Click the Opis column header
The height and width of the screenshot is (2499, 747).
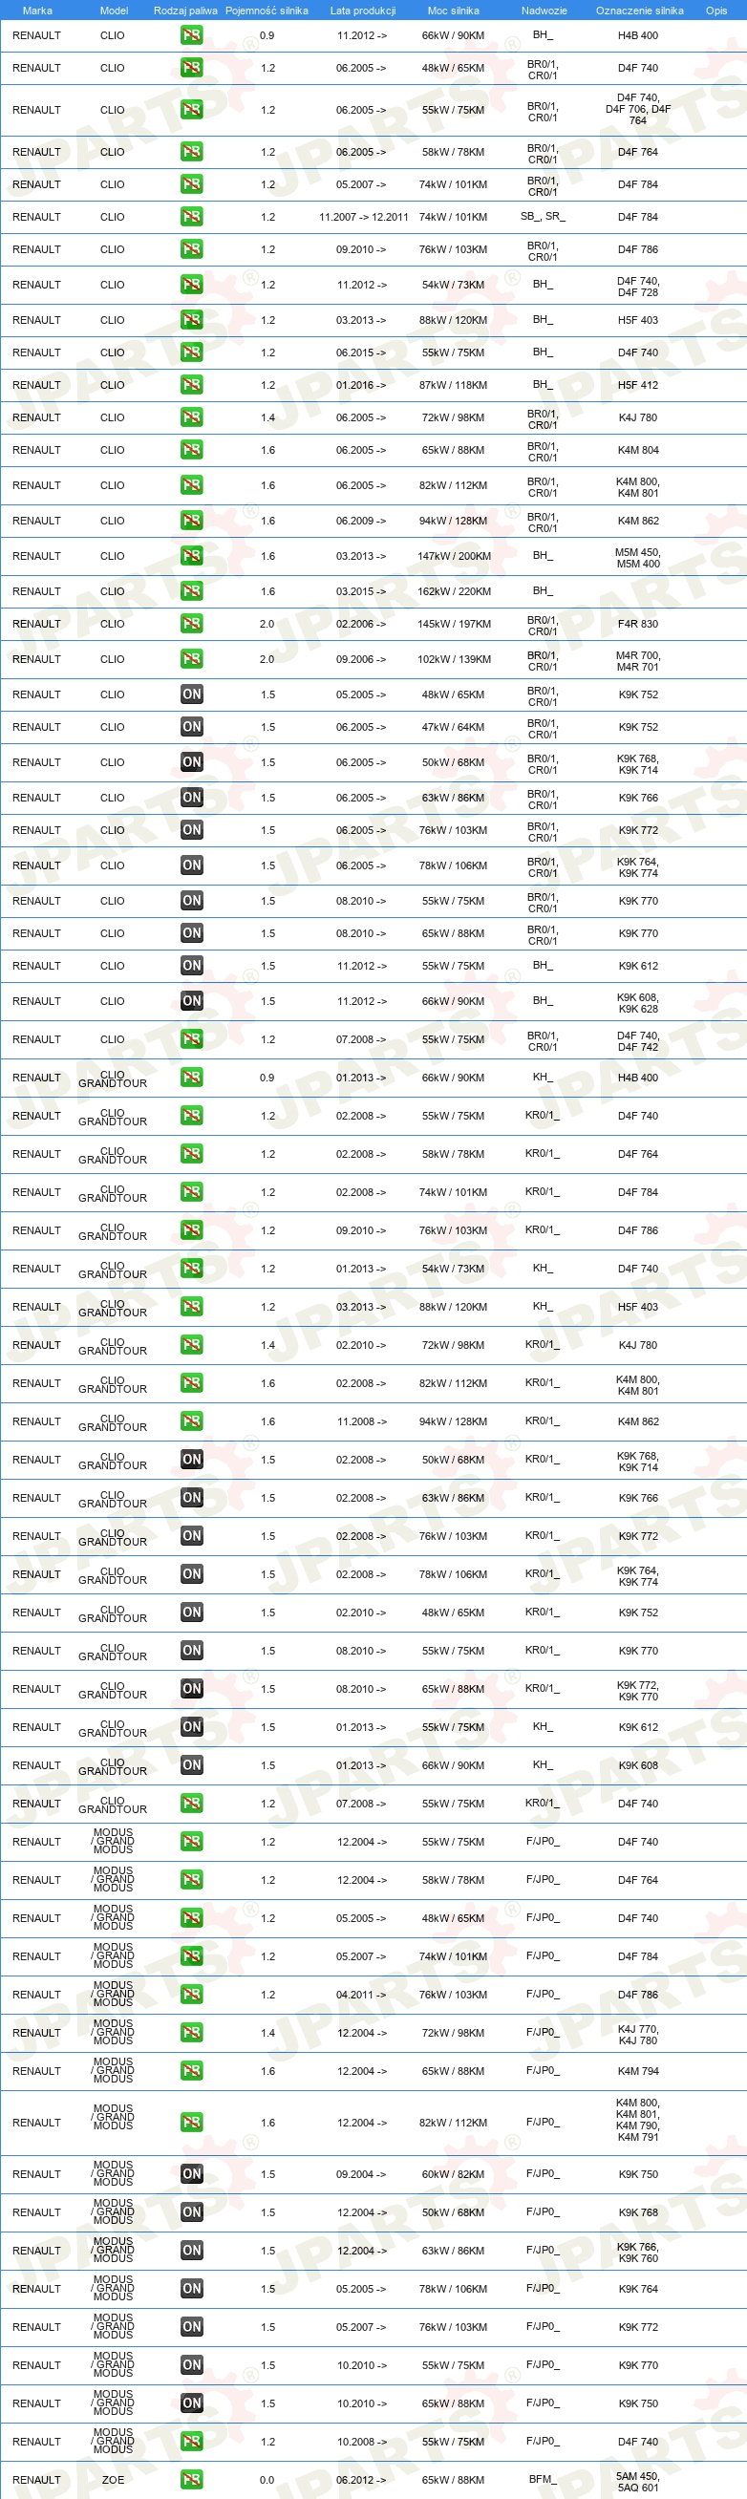717,11
